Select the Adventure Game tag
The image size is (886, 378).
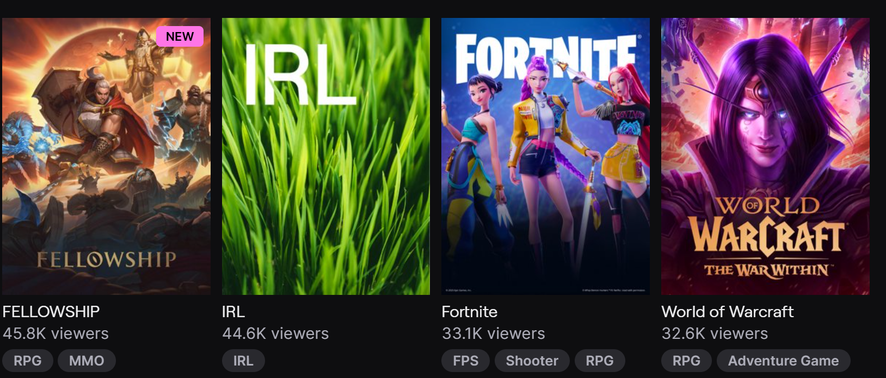[784, 361]
